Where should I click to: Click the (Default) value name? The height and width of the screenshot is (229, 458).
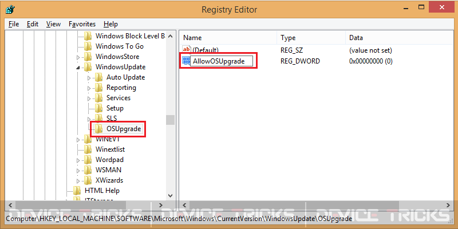[x=206, y=50]
